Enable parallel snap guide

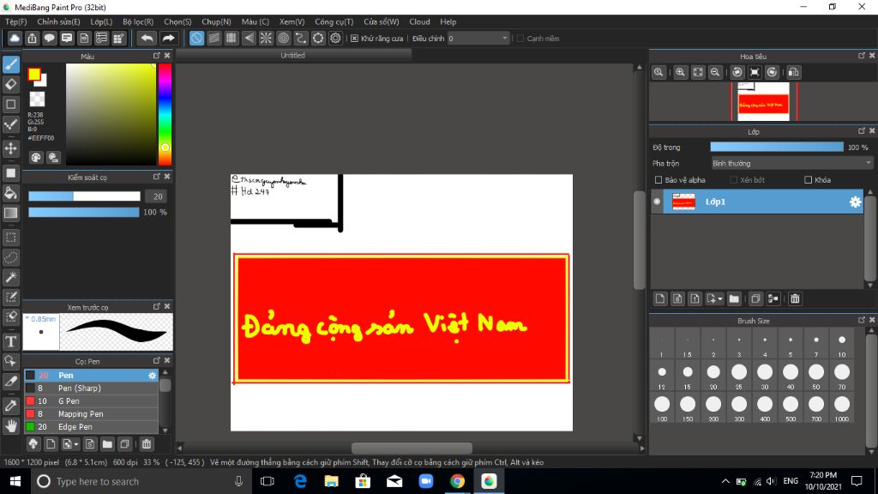pyautogui.click(x=213, y=38)
